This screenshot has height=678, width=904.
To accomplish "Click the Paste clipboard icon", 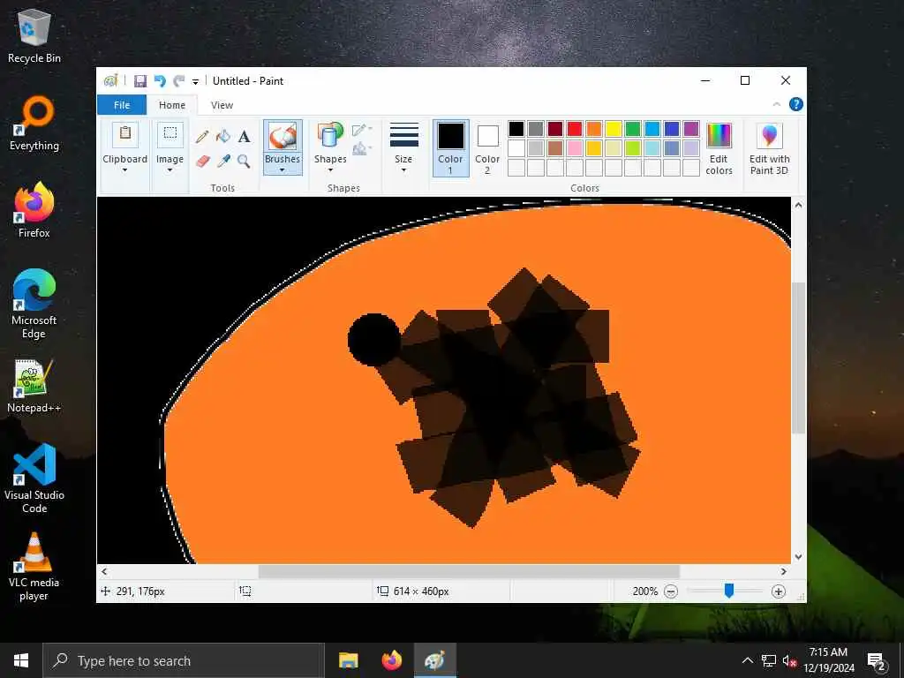I will [x=125, y=135].
